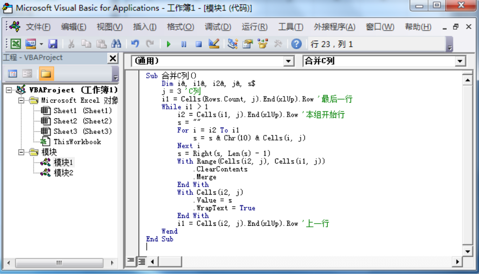
Task: Open the Properties Window icon
Action: [248, 44]
